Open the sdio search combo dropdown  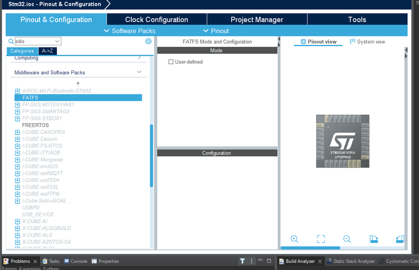point(57,41)
